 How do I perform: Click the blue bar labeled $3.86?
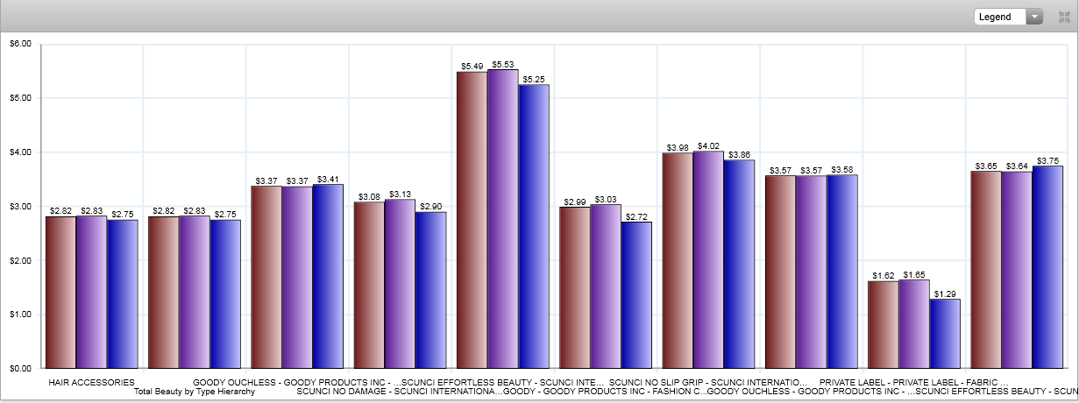(x=739, y=264)
